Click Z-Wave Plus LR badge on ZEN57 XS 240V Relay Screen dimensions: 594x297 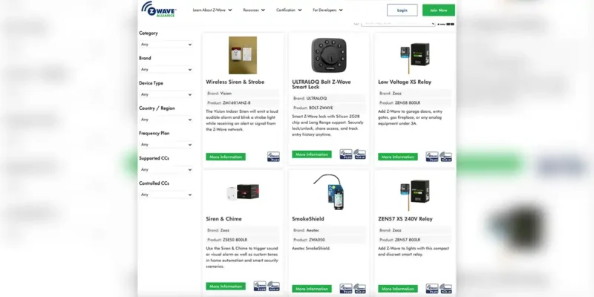pos(446,288)
